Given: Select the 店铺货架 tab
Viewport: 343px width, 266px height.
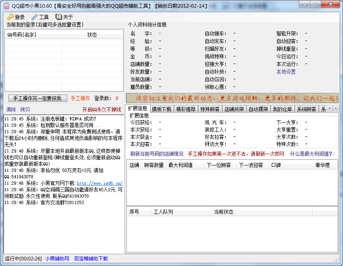Looking at the screenshot, I should 234,109.
